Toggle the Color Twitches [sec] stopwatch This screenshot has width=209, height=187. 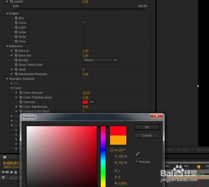(x=21, y=97)
